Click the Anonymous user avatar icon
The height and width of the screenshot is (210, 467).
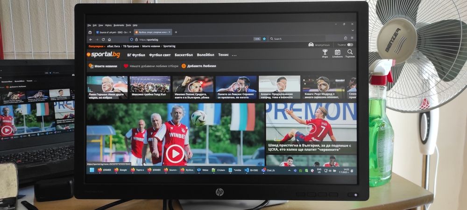(311, 45)
